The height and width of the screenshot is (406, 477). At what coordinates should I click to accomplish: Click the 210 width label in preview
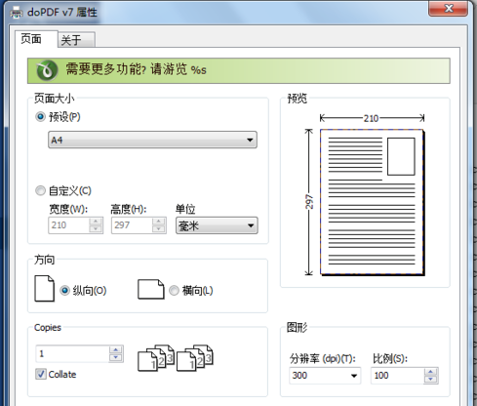pos(371,118)
